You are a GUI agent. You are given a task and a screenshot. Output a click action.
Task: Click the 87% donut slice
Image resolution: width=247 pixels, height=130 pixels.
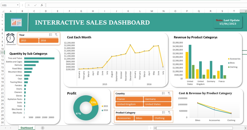78,114
